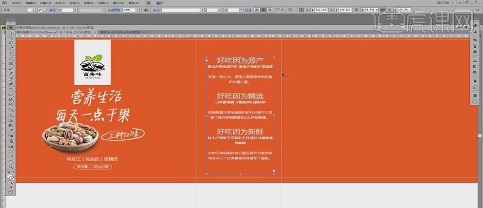This screenshot has width=483, height=208.
Task: Open the recolor artwork globe icon
Action: (146, 10)
